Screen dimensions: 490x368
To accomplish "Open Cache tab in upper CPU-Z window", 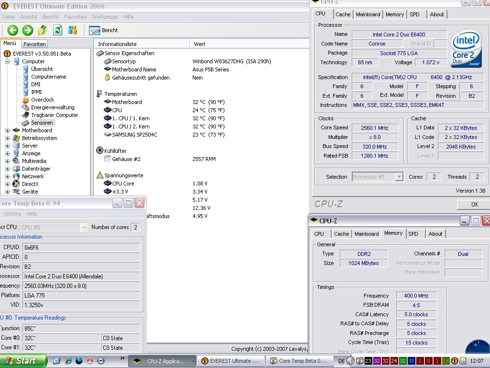I will coord(343,14).
